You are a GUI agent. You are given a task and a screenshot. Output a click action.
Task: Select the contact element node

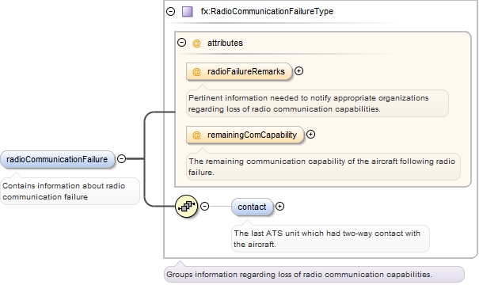[x=252, y=207]
